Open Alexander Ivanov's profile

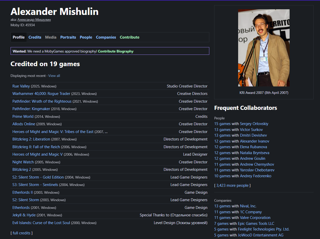[x=255, y=141]
